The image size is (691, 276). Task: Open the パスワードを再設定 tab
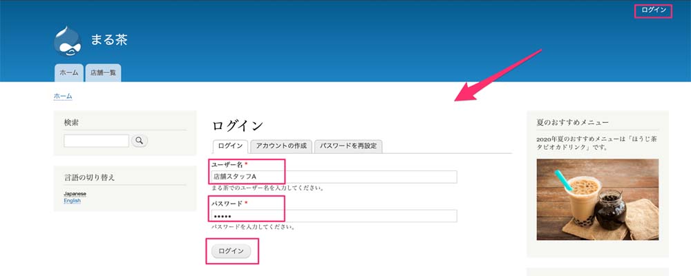click(x=348, y=146)
